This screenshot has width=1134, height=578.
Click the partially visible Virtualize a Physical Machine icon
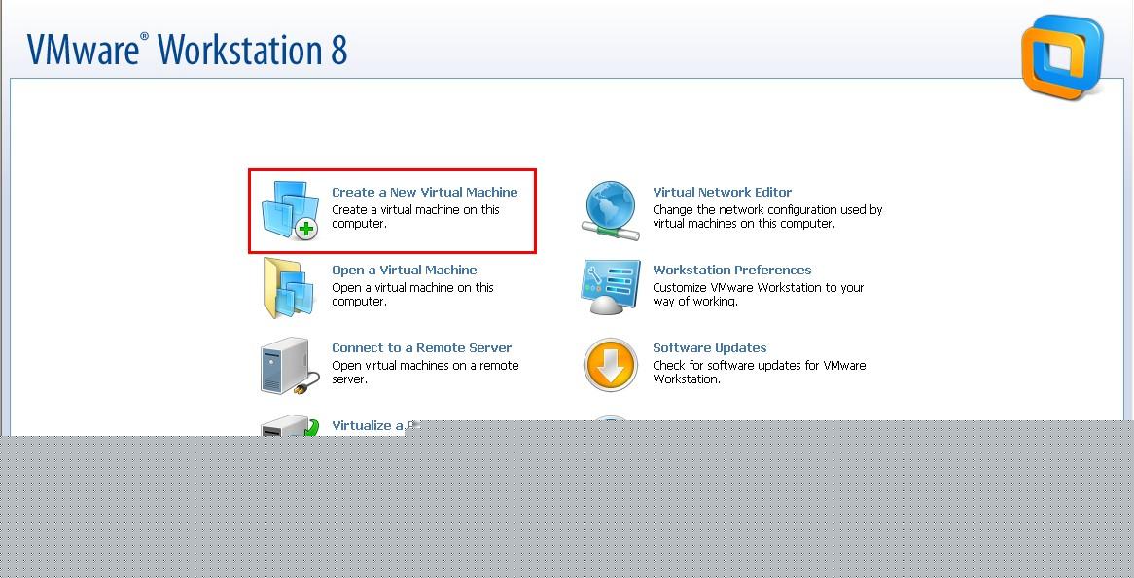point(289,425)
